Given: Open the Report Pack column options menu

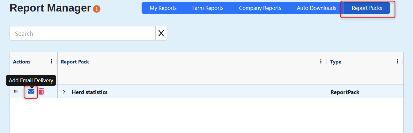Looking at the screenshot, I should (321, 62).
